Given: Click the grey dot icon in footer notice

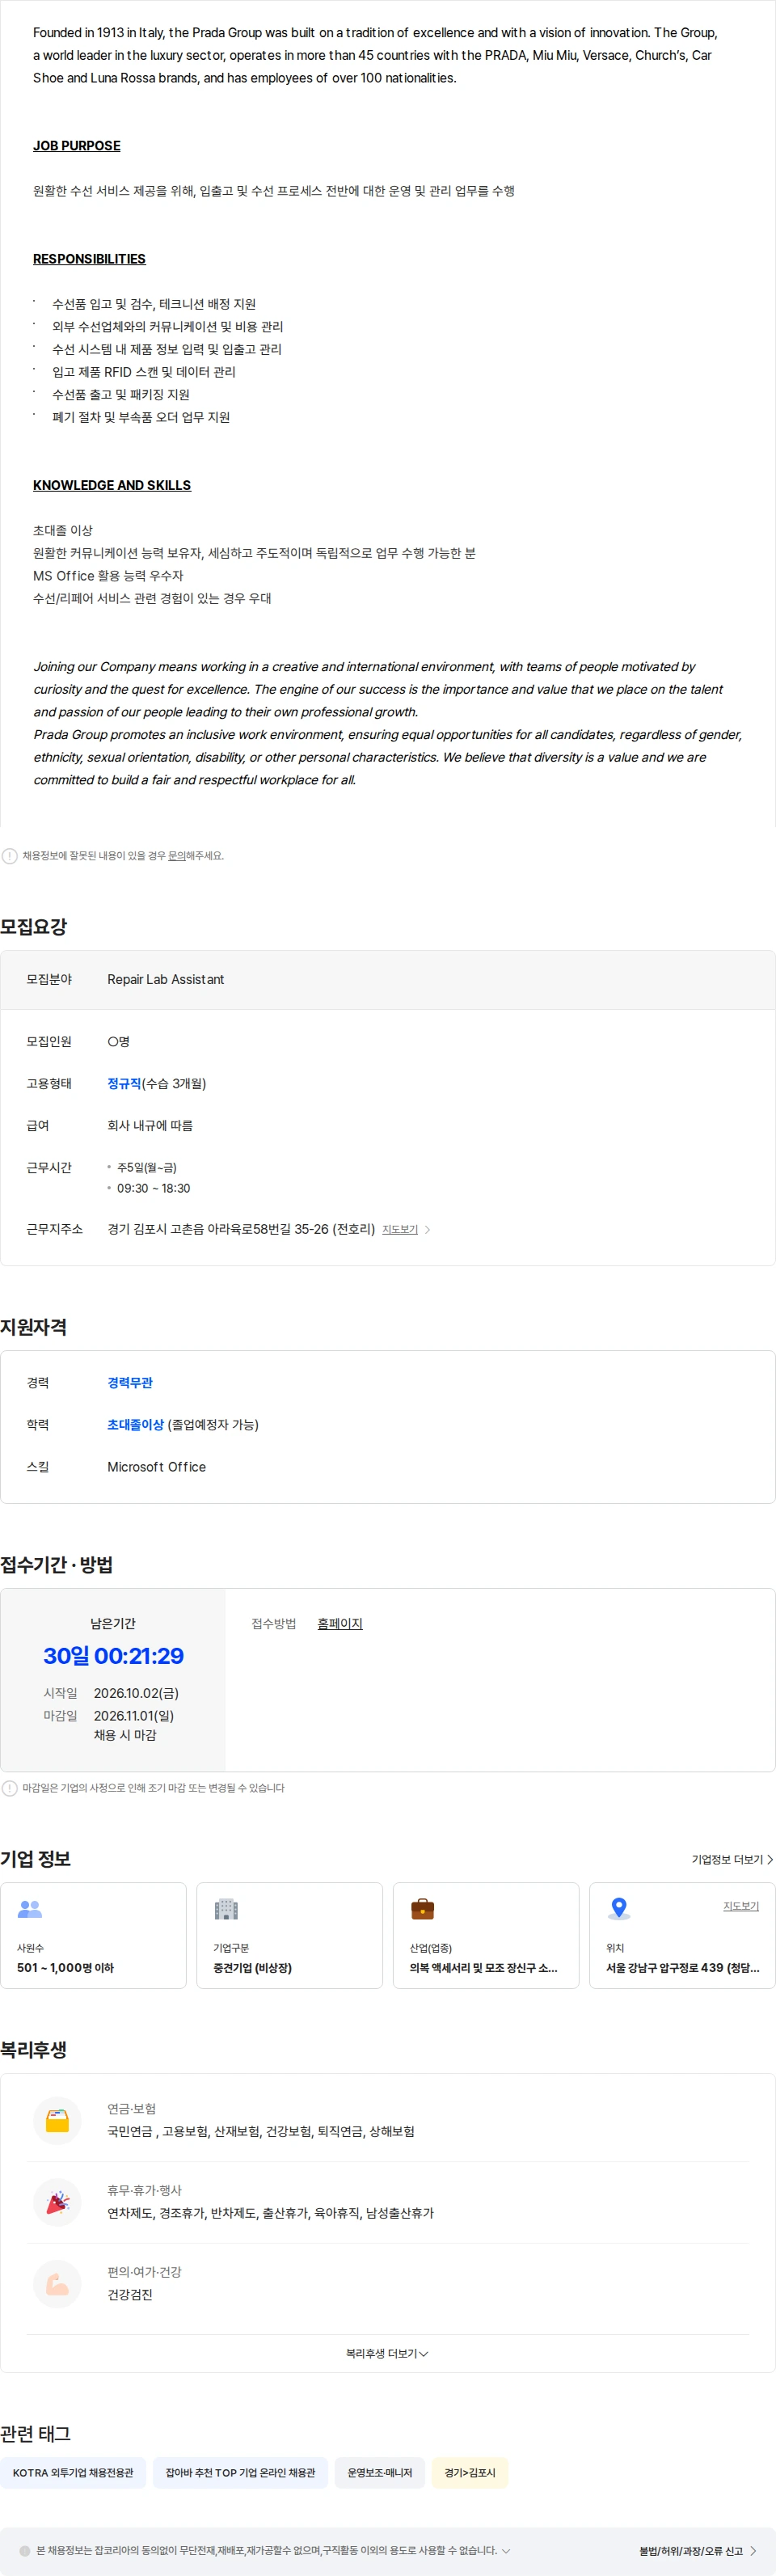Looking at the screenshot, I should tap(25, 2551).
